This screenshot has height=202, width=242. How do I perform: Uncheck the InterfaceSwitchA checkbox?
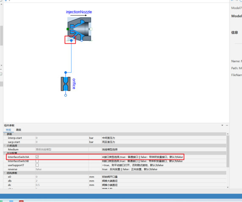pyautogui.click(x=37, y=157)
